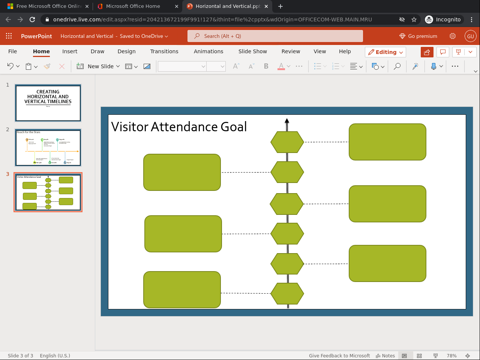Expand the numbered list dropdown arrow

tap(343, 66)
